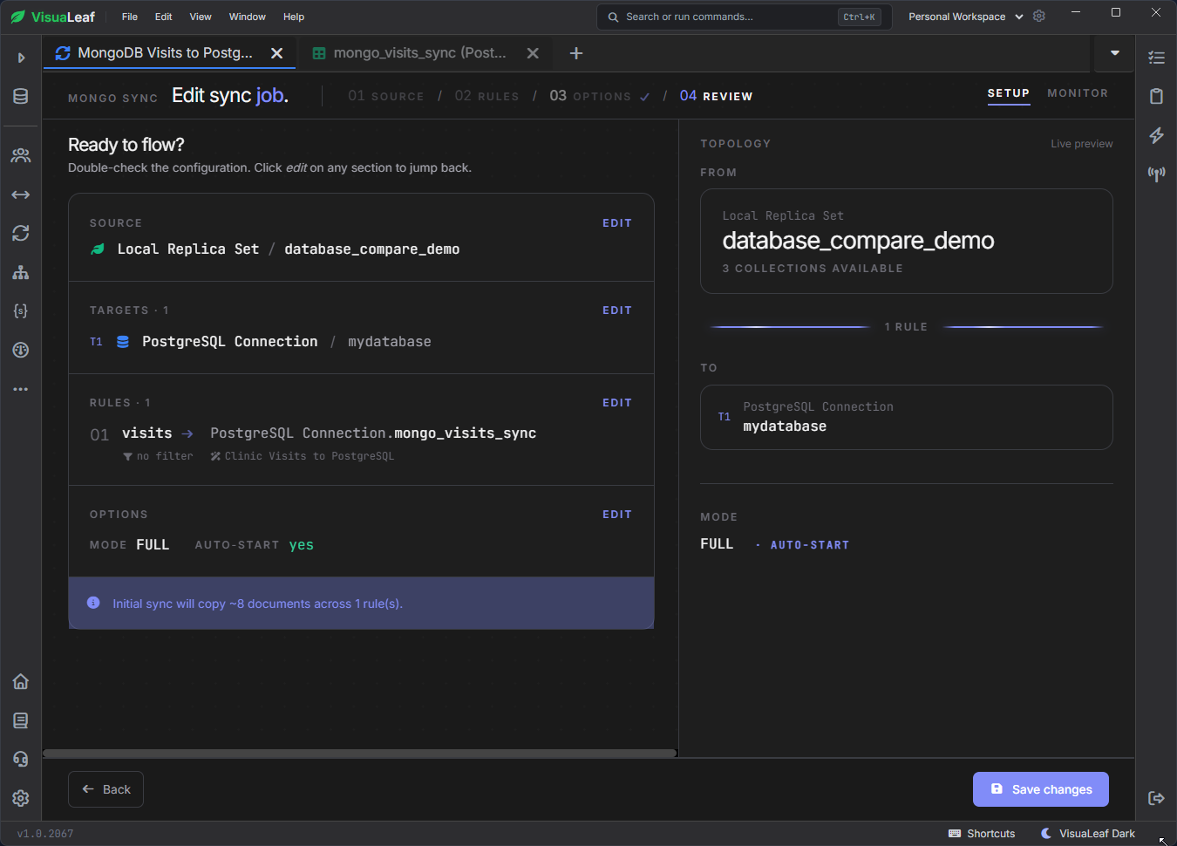Click the no filter label

159,456
